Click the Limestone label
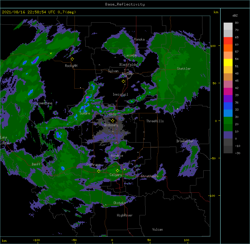Image resolution: width=250 pixels, height=244 pixels. point(44,103)
